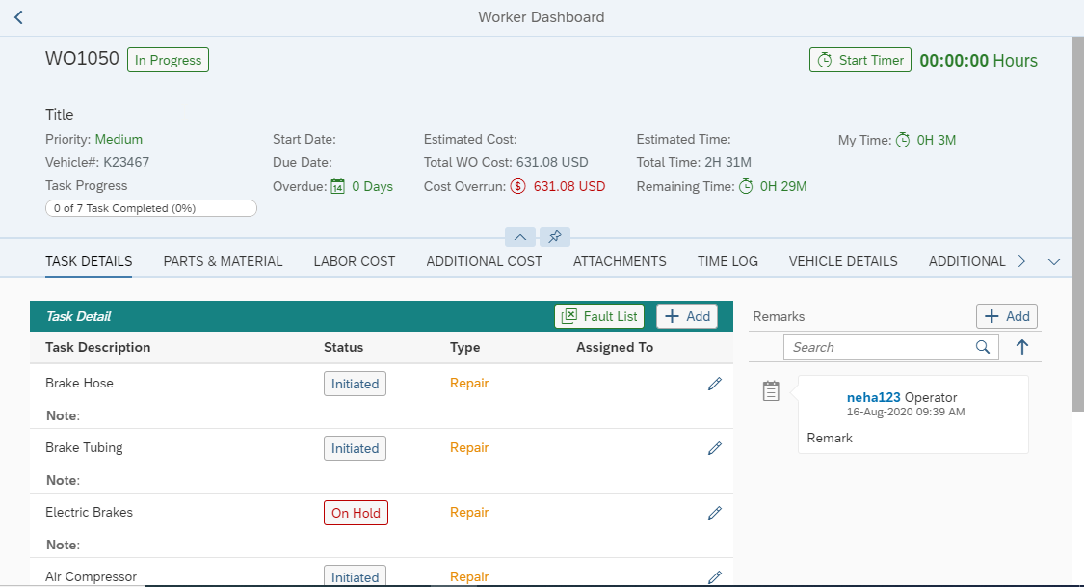Open the Fault List
The width and height of the screenshot is (1084, 587).
599,316
